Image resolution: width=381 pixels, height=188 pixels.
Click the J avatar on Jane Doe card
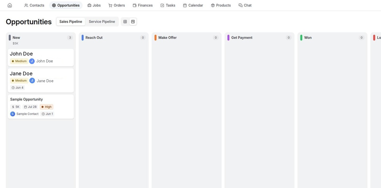coord(32,81)
